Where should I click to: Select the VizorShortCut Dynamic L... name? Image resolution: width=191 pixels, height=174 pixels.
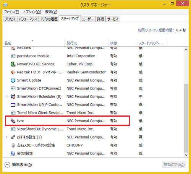40,129
